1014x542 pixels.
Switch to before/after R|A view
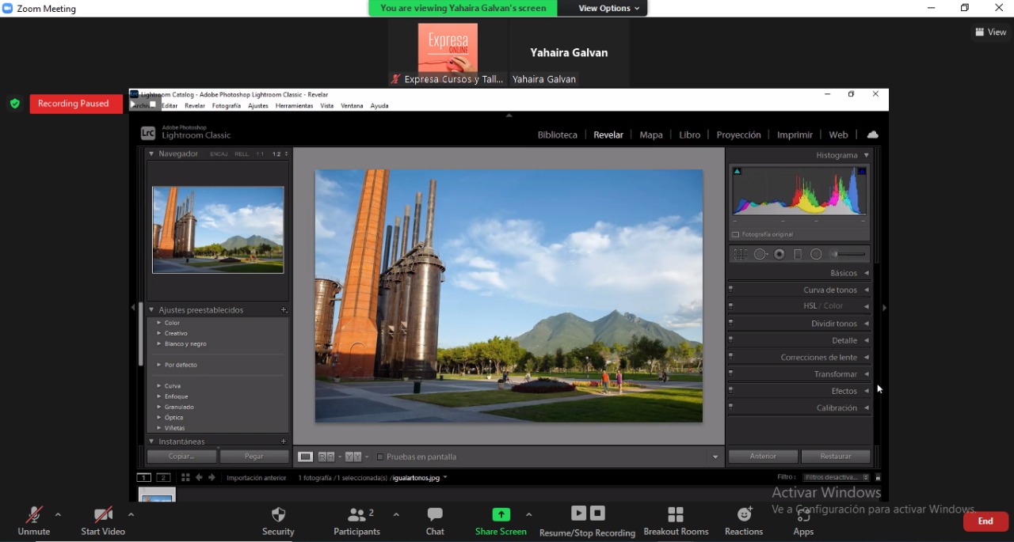[x=326, y=457]
